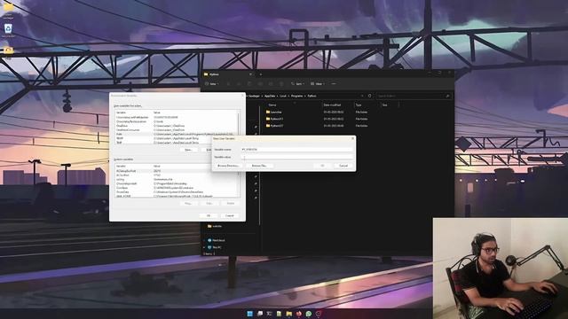Select the ChocolateyLastPathUpdate user variable row
568x319 pixels.
pyautogui.click(x=176, y=117)
